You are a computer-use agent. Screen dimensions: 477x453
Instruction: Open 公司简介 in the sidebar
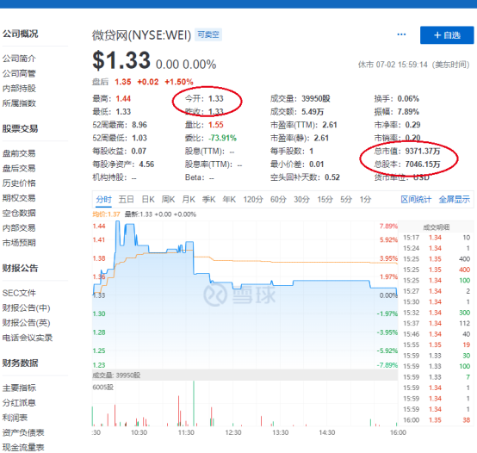19,59
